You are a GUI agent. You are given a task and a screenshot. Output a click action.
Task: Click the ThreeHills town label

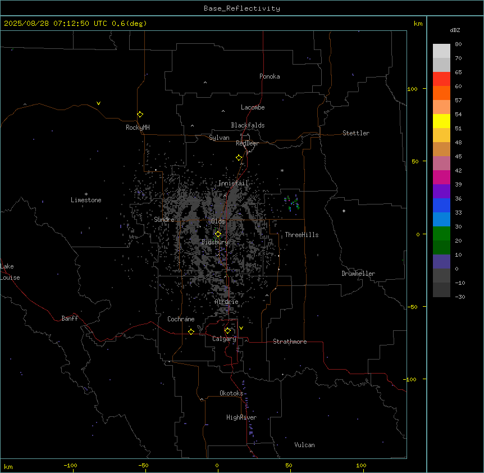pos(302,235)
